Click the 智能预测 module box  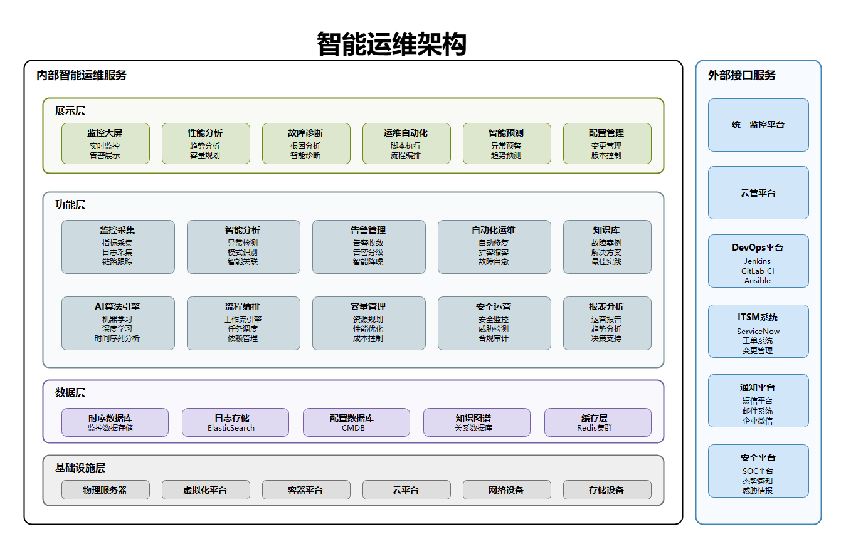point(507,144)
